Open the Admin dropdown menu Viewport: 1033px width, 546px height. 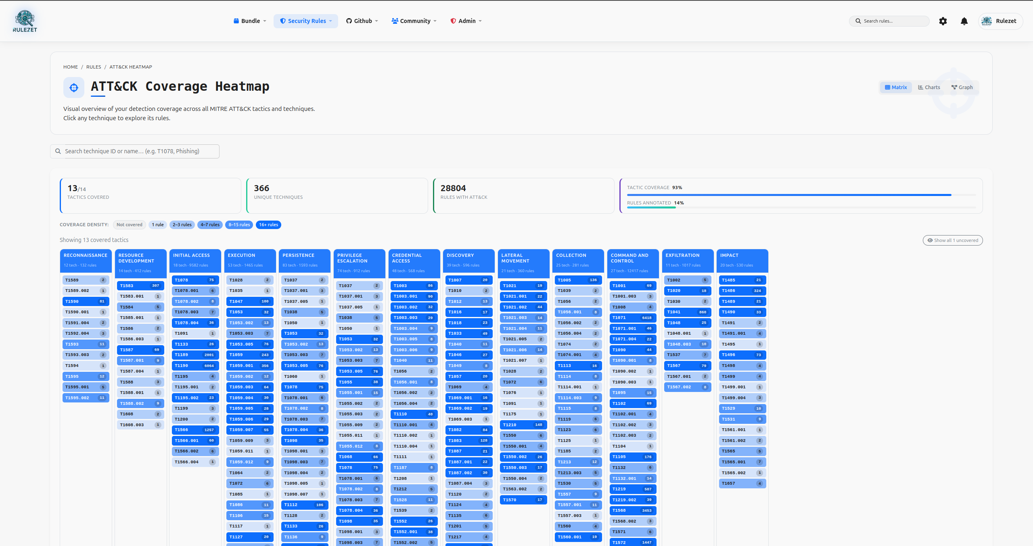466,21
